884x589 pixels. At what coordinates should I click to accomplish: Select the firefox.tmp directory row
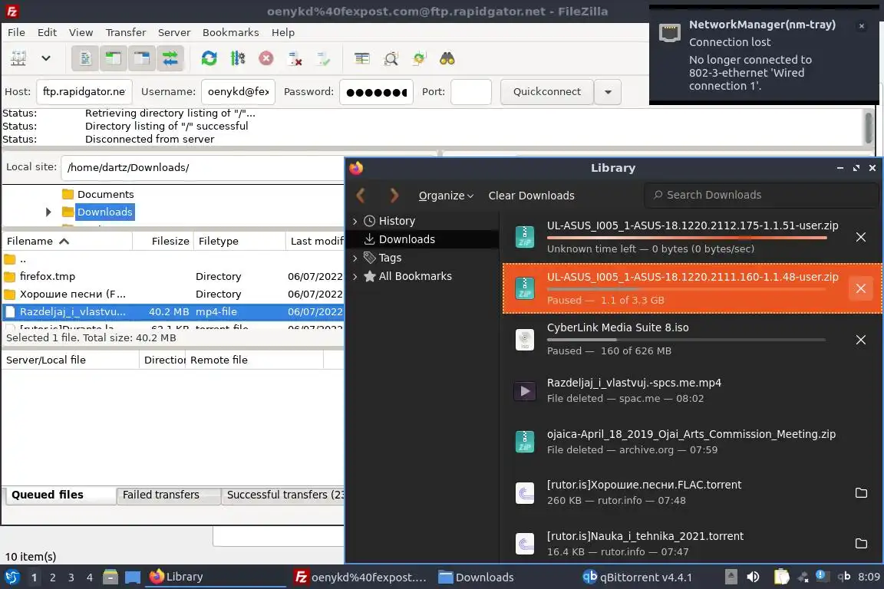tap(173, 276)
